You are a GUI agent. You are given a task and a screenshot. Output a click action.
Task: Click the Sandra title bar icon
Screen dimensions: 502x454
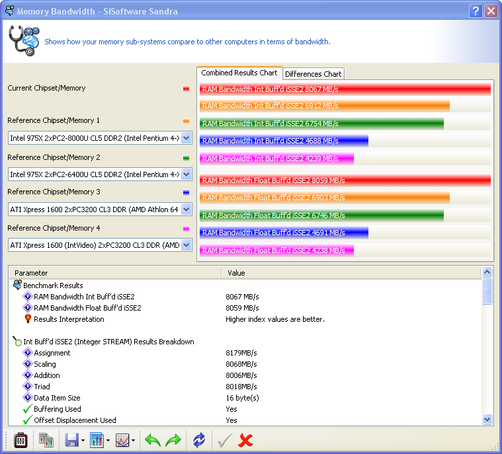tap(10, 11)
